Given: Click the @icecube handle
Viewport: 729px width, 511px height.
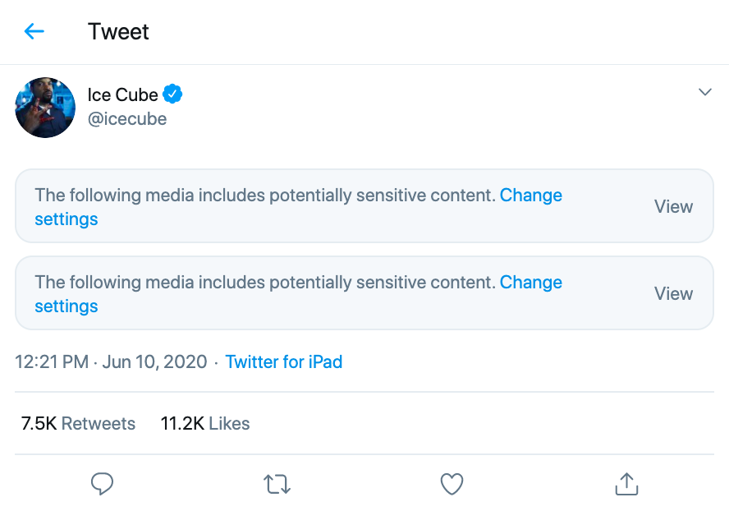Looking at the screenshot, I should pos(127,119).
